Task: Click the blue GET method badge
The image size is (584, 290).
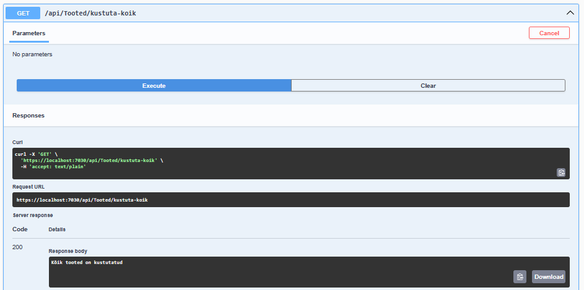Action: tap(23, 13)
